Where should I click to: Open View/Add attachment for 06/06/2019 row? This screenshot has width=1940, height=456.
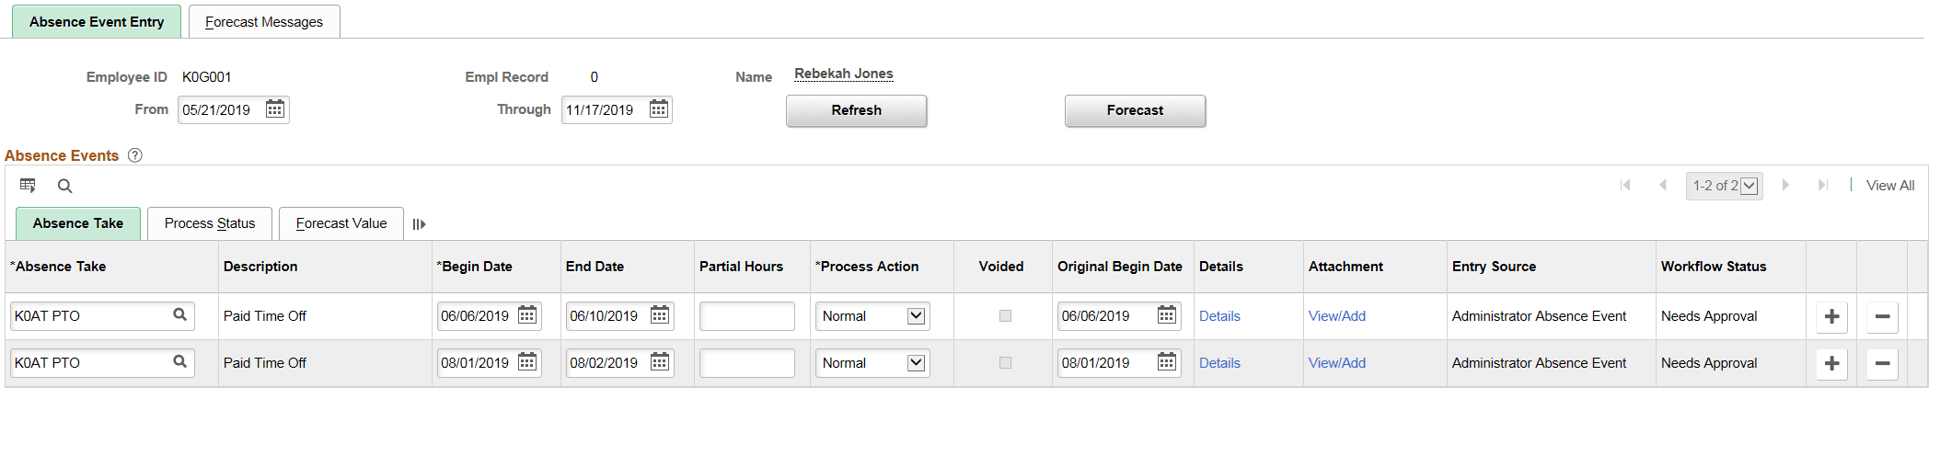pos(1337,316)
